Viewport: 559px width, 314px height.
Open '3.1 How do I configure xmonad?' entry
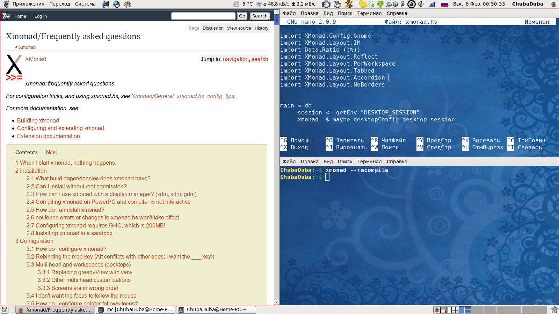pos(66,249)
